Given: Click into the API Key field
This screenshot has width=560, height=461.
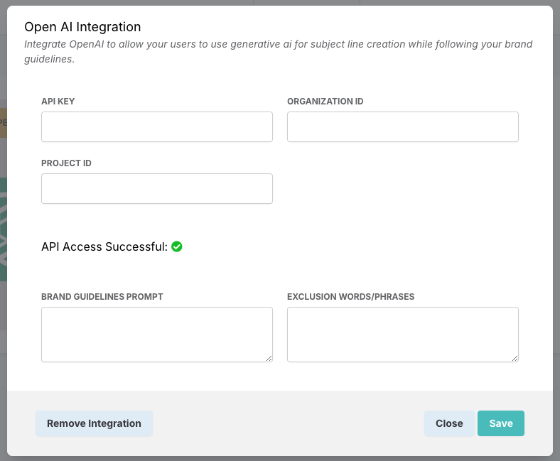Looking at the screenshot, I should [157, 126].
